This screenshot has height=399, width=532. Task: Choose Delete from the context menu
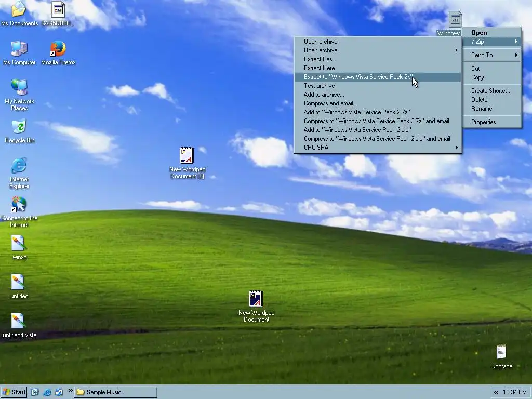pos(491,99)
